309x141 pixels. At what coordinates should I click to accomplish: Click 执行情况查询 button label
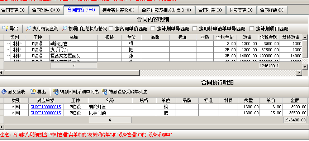tap(45, 29)
